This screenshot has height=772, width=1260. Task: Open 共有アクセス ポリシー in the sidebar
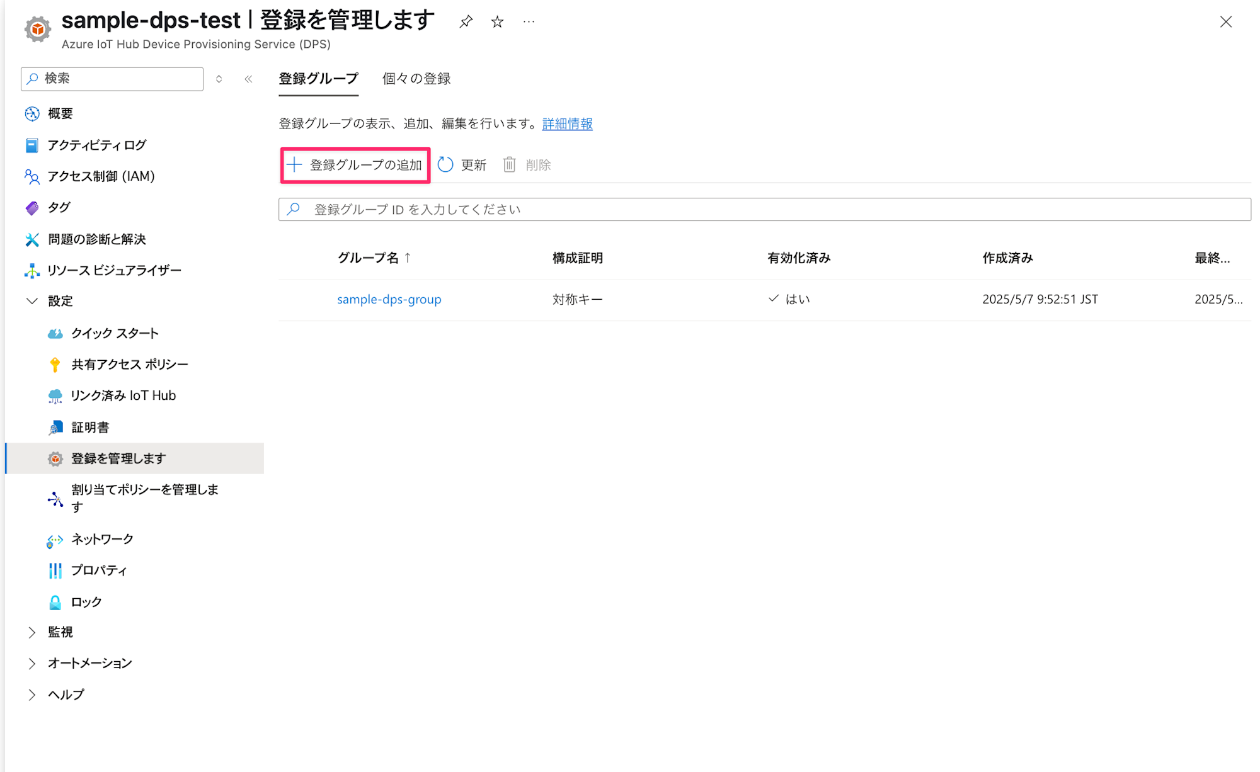[129, 365]
